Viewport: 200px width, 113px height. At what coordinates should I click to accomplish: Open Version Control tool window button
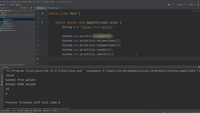(x=5, y=110)
